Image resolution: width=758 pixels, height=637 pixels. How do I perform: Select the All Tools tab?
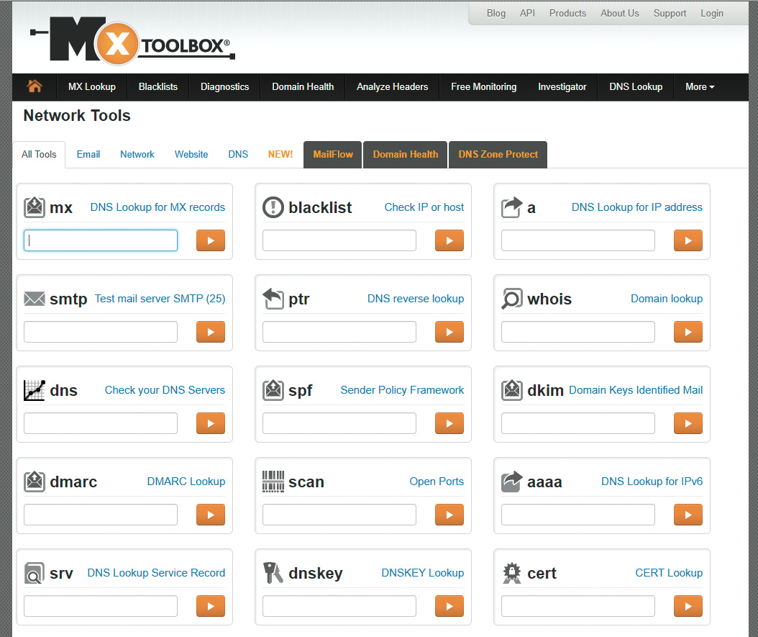(x=39, y=154)
